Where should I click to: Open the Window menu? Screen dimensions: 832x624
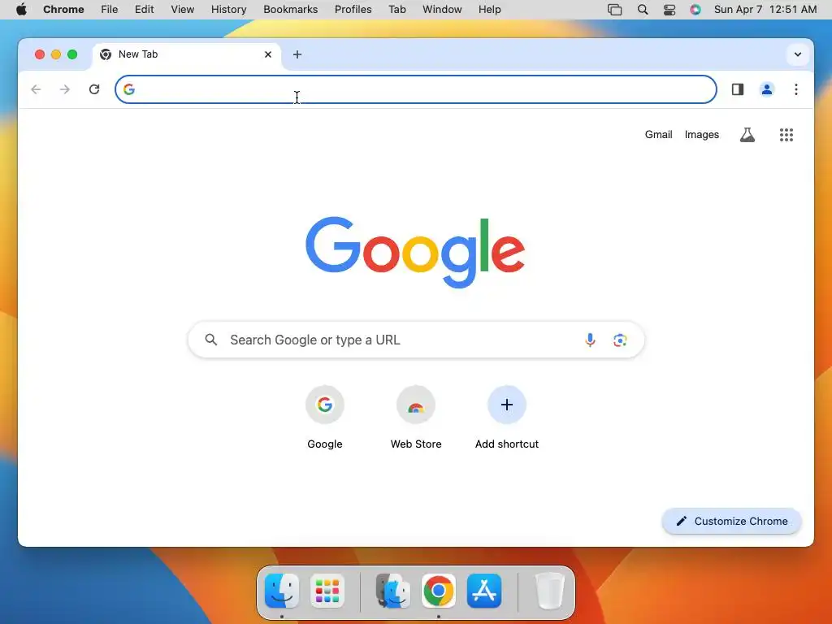click(x=442, y=10)
